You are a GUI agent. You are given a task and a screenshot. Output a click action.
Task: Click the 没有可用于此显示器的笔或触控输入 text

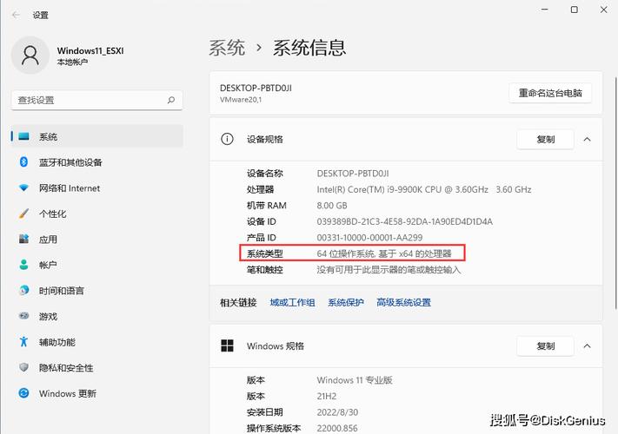(x=389, y=270)
